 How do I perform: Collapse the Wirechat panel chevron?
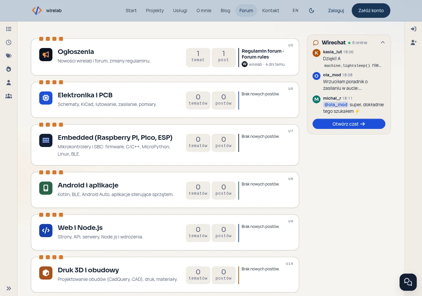click(x=383, y=42)
